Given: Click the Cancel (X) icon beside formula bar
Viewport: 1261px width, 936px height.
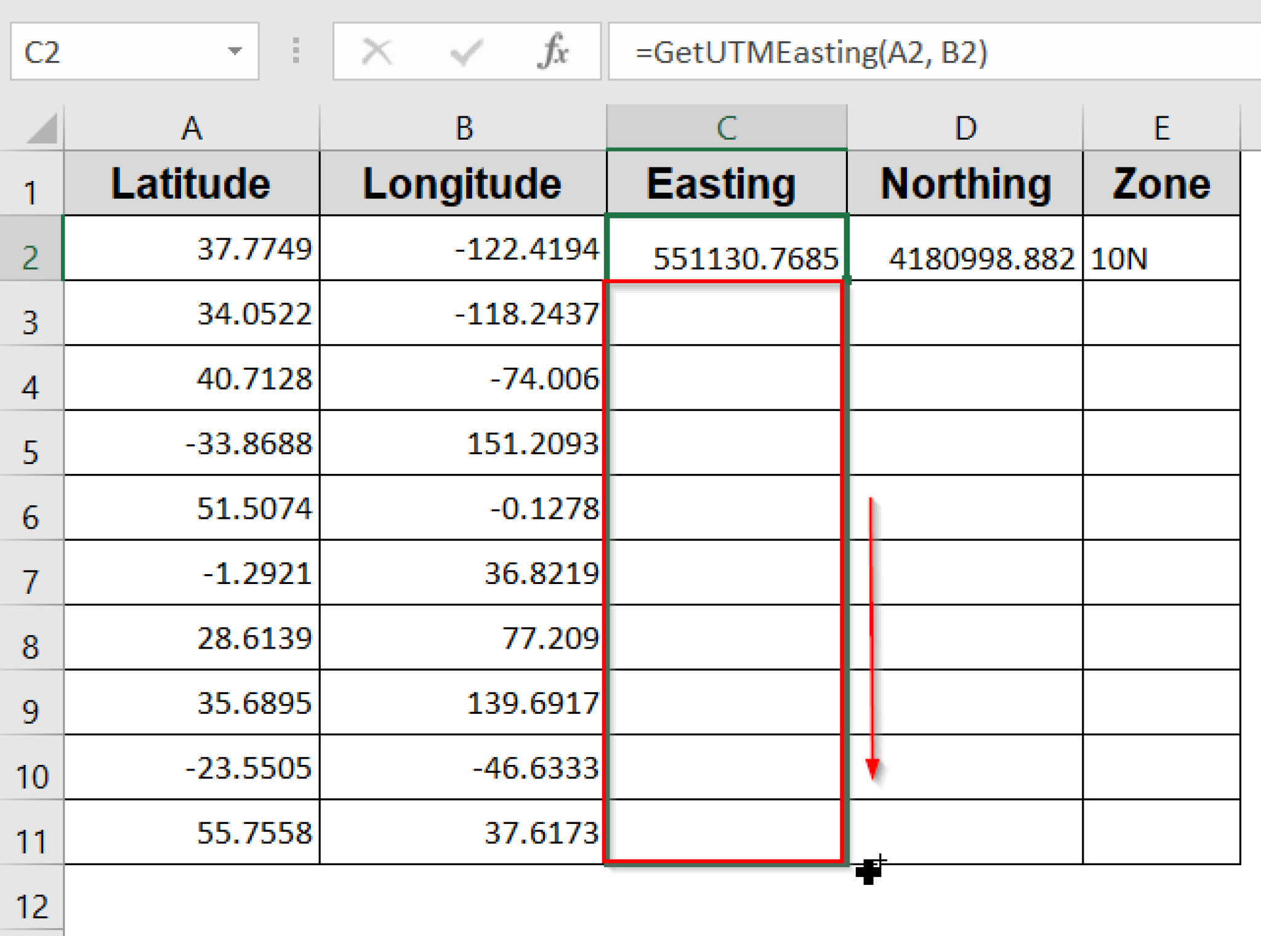Looking at the screenshot, I should point(377,52).
